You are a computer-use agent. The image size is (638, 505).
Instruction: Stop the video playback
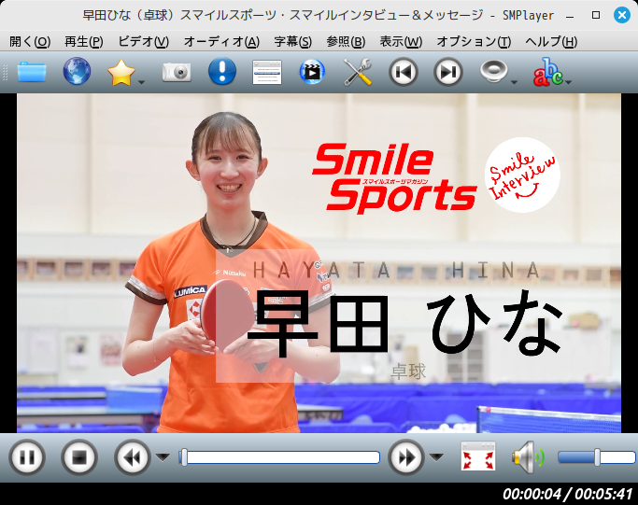point(79,457)
